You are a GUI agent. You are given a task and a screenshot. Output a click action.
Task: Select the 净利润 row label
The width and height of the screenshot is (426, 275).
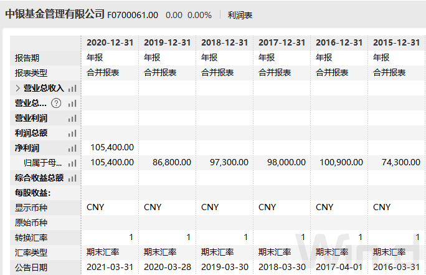tap(27, 148)
